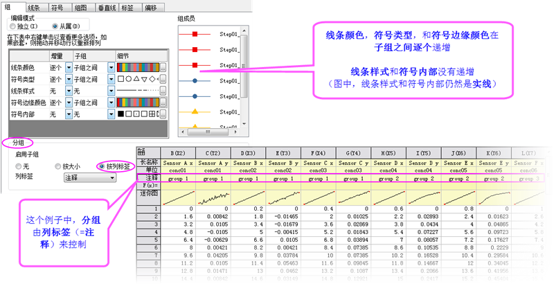This screenshot has width=554, height=284.
Task: Click unit cell conc03 under F(X4)
Action: [x=319, y=170]
